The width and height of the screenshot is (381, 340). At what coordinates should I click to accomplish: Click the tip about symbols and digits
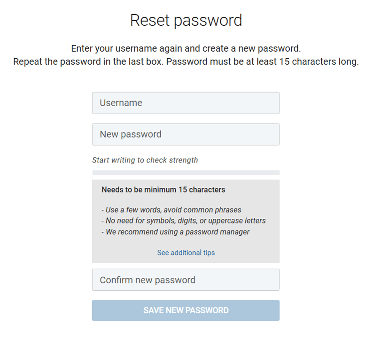click(x=182, y=221)
